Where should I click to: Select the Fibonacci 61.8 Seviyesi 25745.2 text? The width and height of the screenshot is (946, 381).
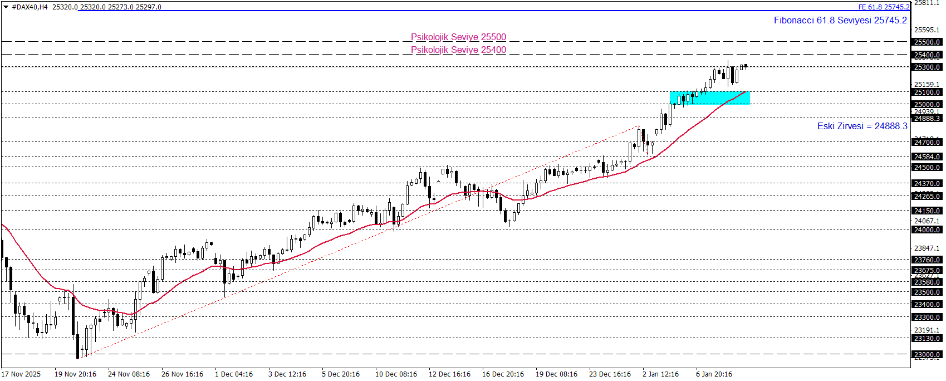pyautogui.click(x=840, y=20)
